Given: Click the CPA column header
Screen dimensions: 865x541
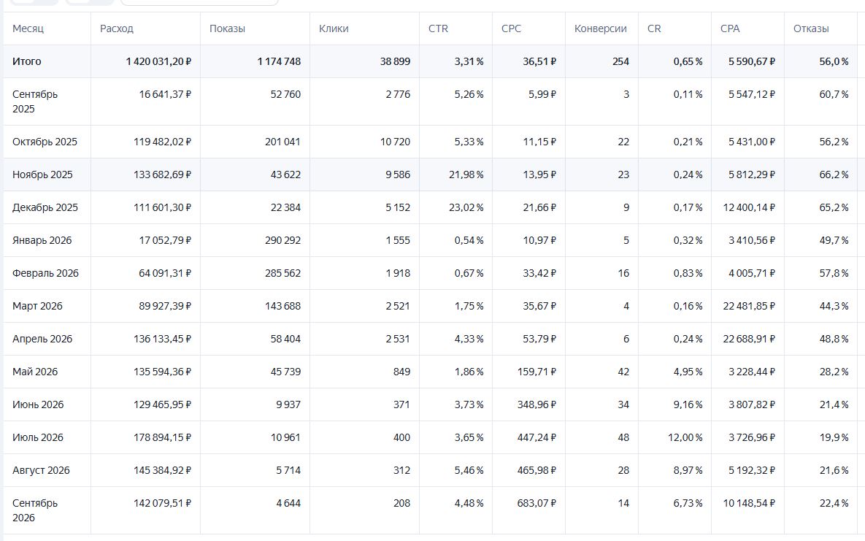Looking at the screenshot, I should [729, 28].
